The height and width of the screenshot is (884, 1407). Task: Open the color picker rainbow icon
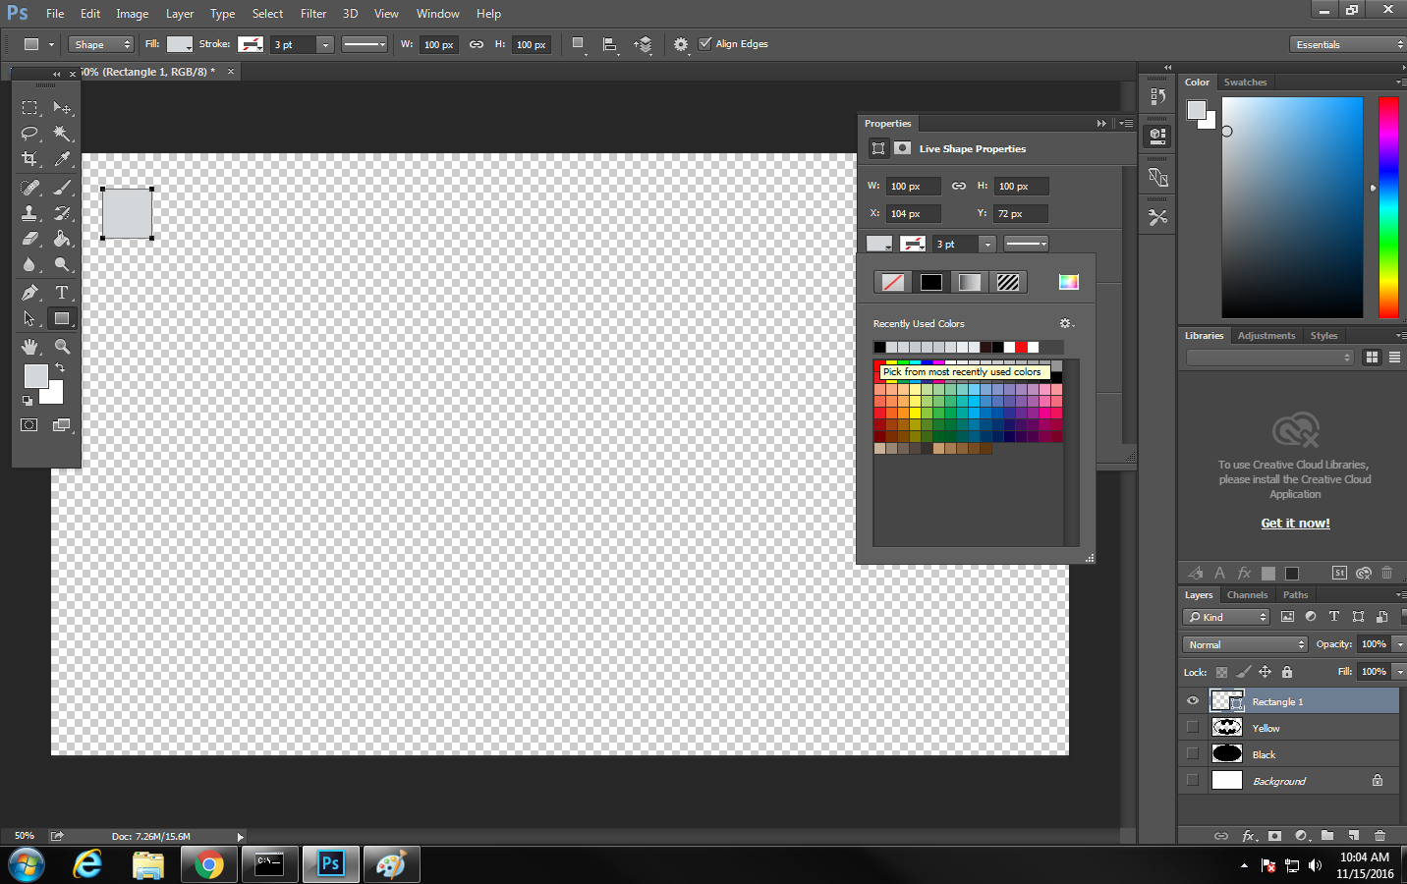pyautogui.click(x=1069, y=282)
